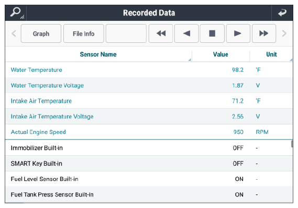Viewport: 298px width, 208px height.
Task: Select the Intake Air Temperature row
Action: 149,101
